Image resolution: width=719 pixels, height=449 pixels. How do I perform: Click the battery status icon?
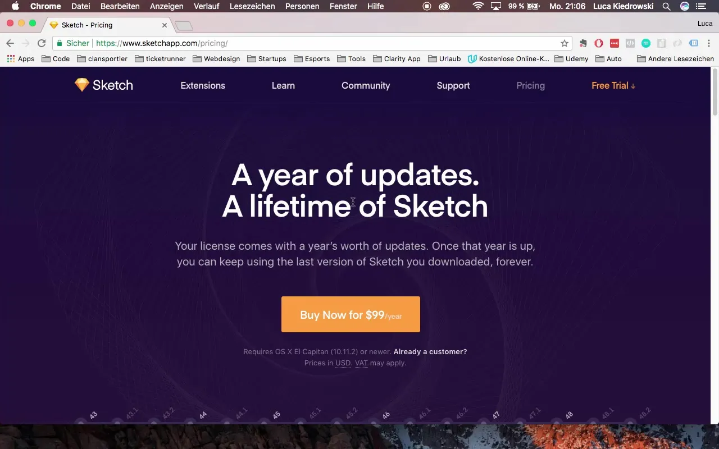coord(532,6)
